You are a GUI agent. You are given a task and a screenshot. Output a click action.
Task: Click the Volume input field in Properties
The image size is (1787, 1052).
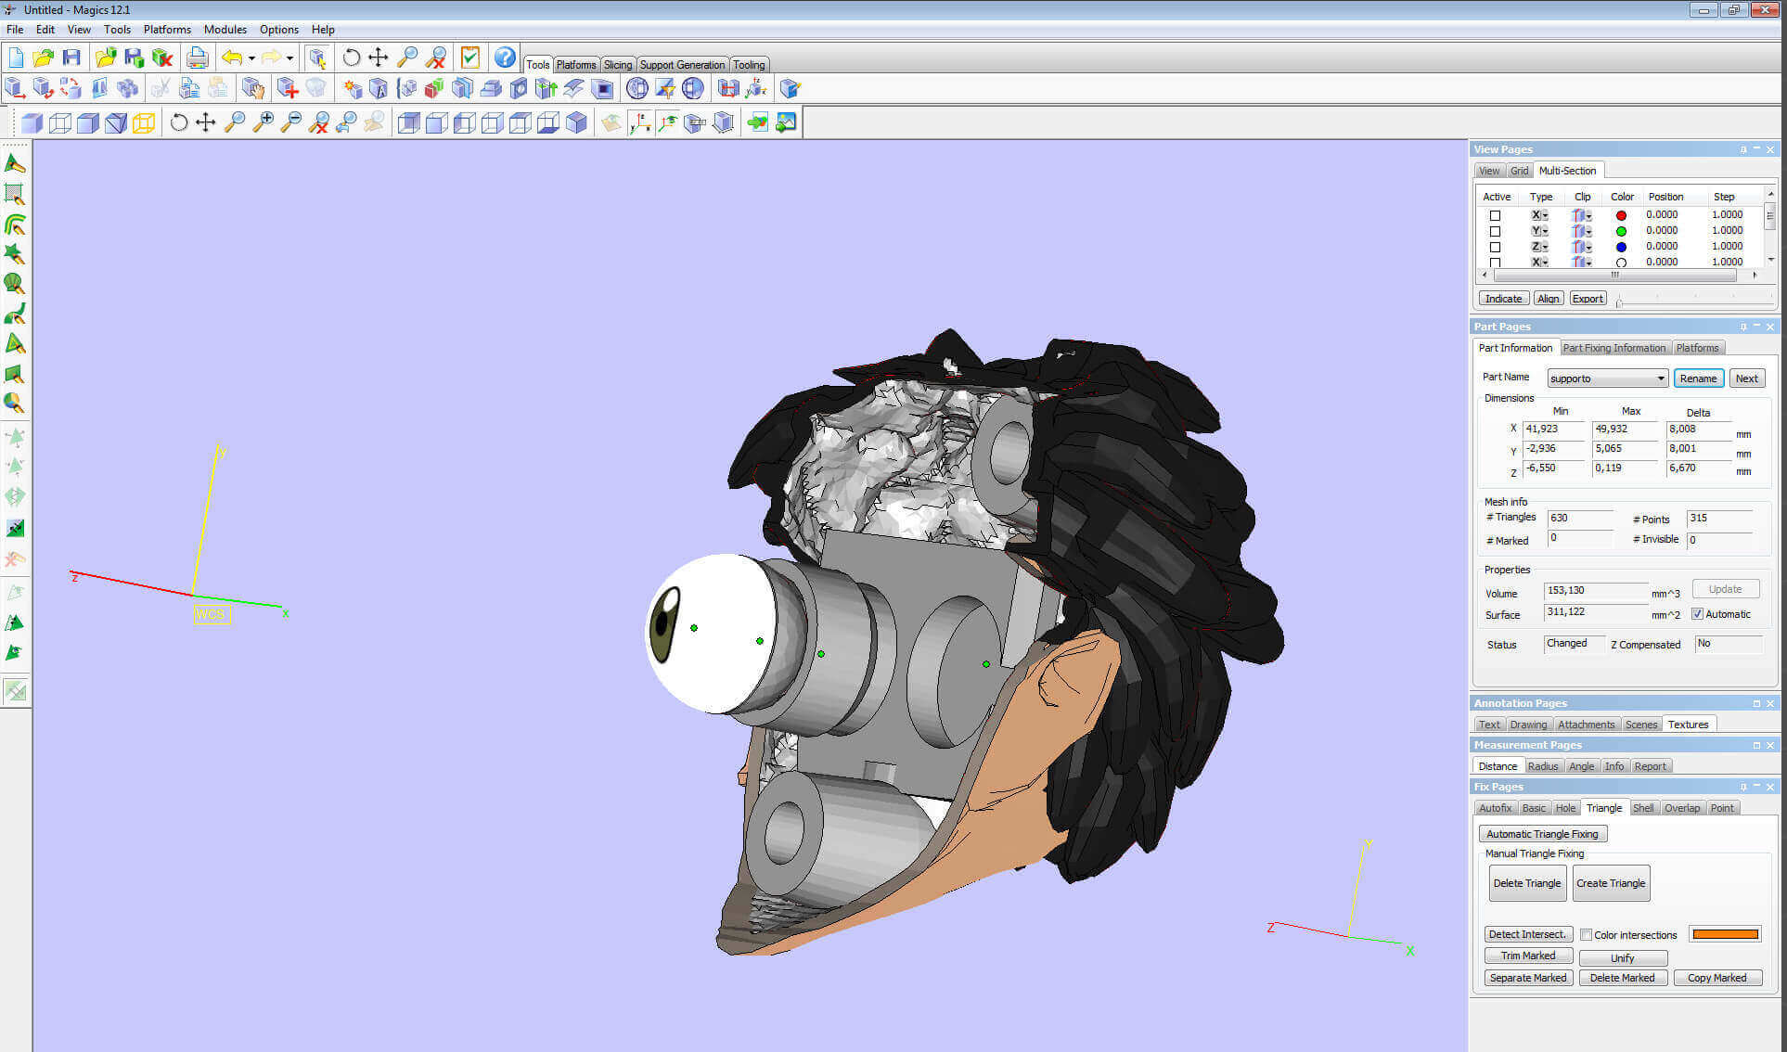[1594, 591]
